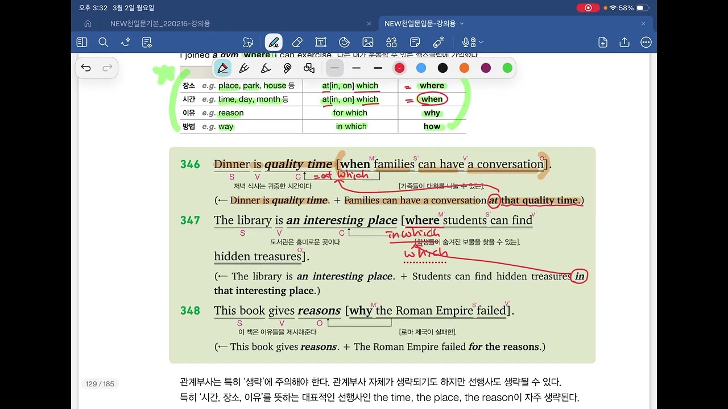Select the Eraser tool
This screenshot has width=728, height=409.
pyautogui.click(x=297, y=42)
